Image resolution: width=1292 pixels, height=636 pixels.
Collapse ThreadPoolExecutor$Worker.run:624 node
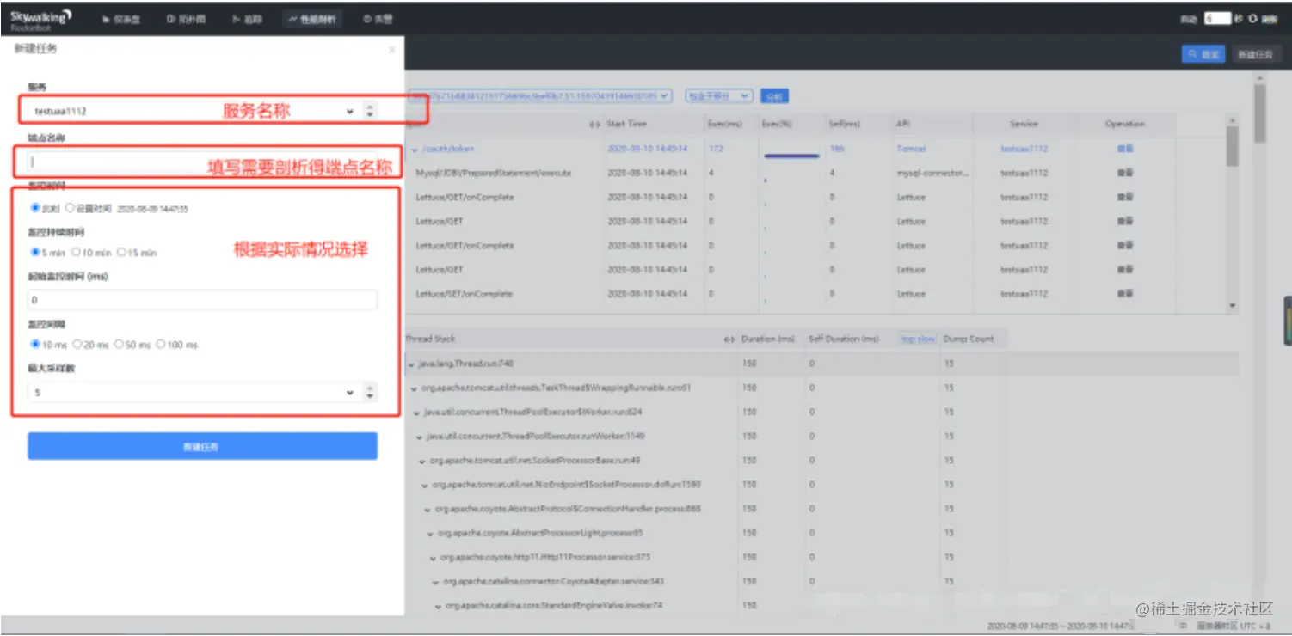click(x=417, y=413)
